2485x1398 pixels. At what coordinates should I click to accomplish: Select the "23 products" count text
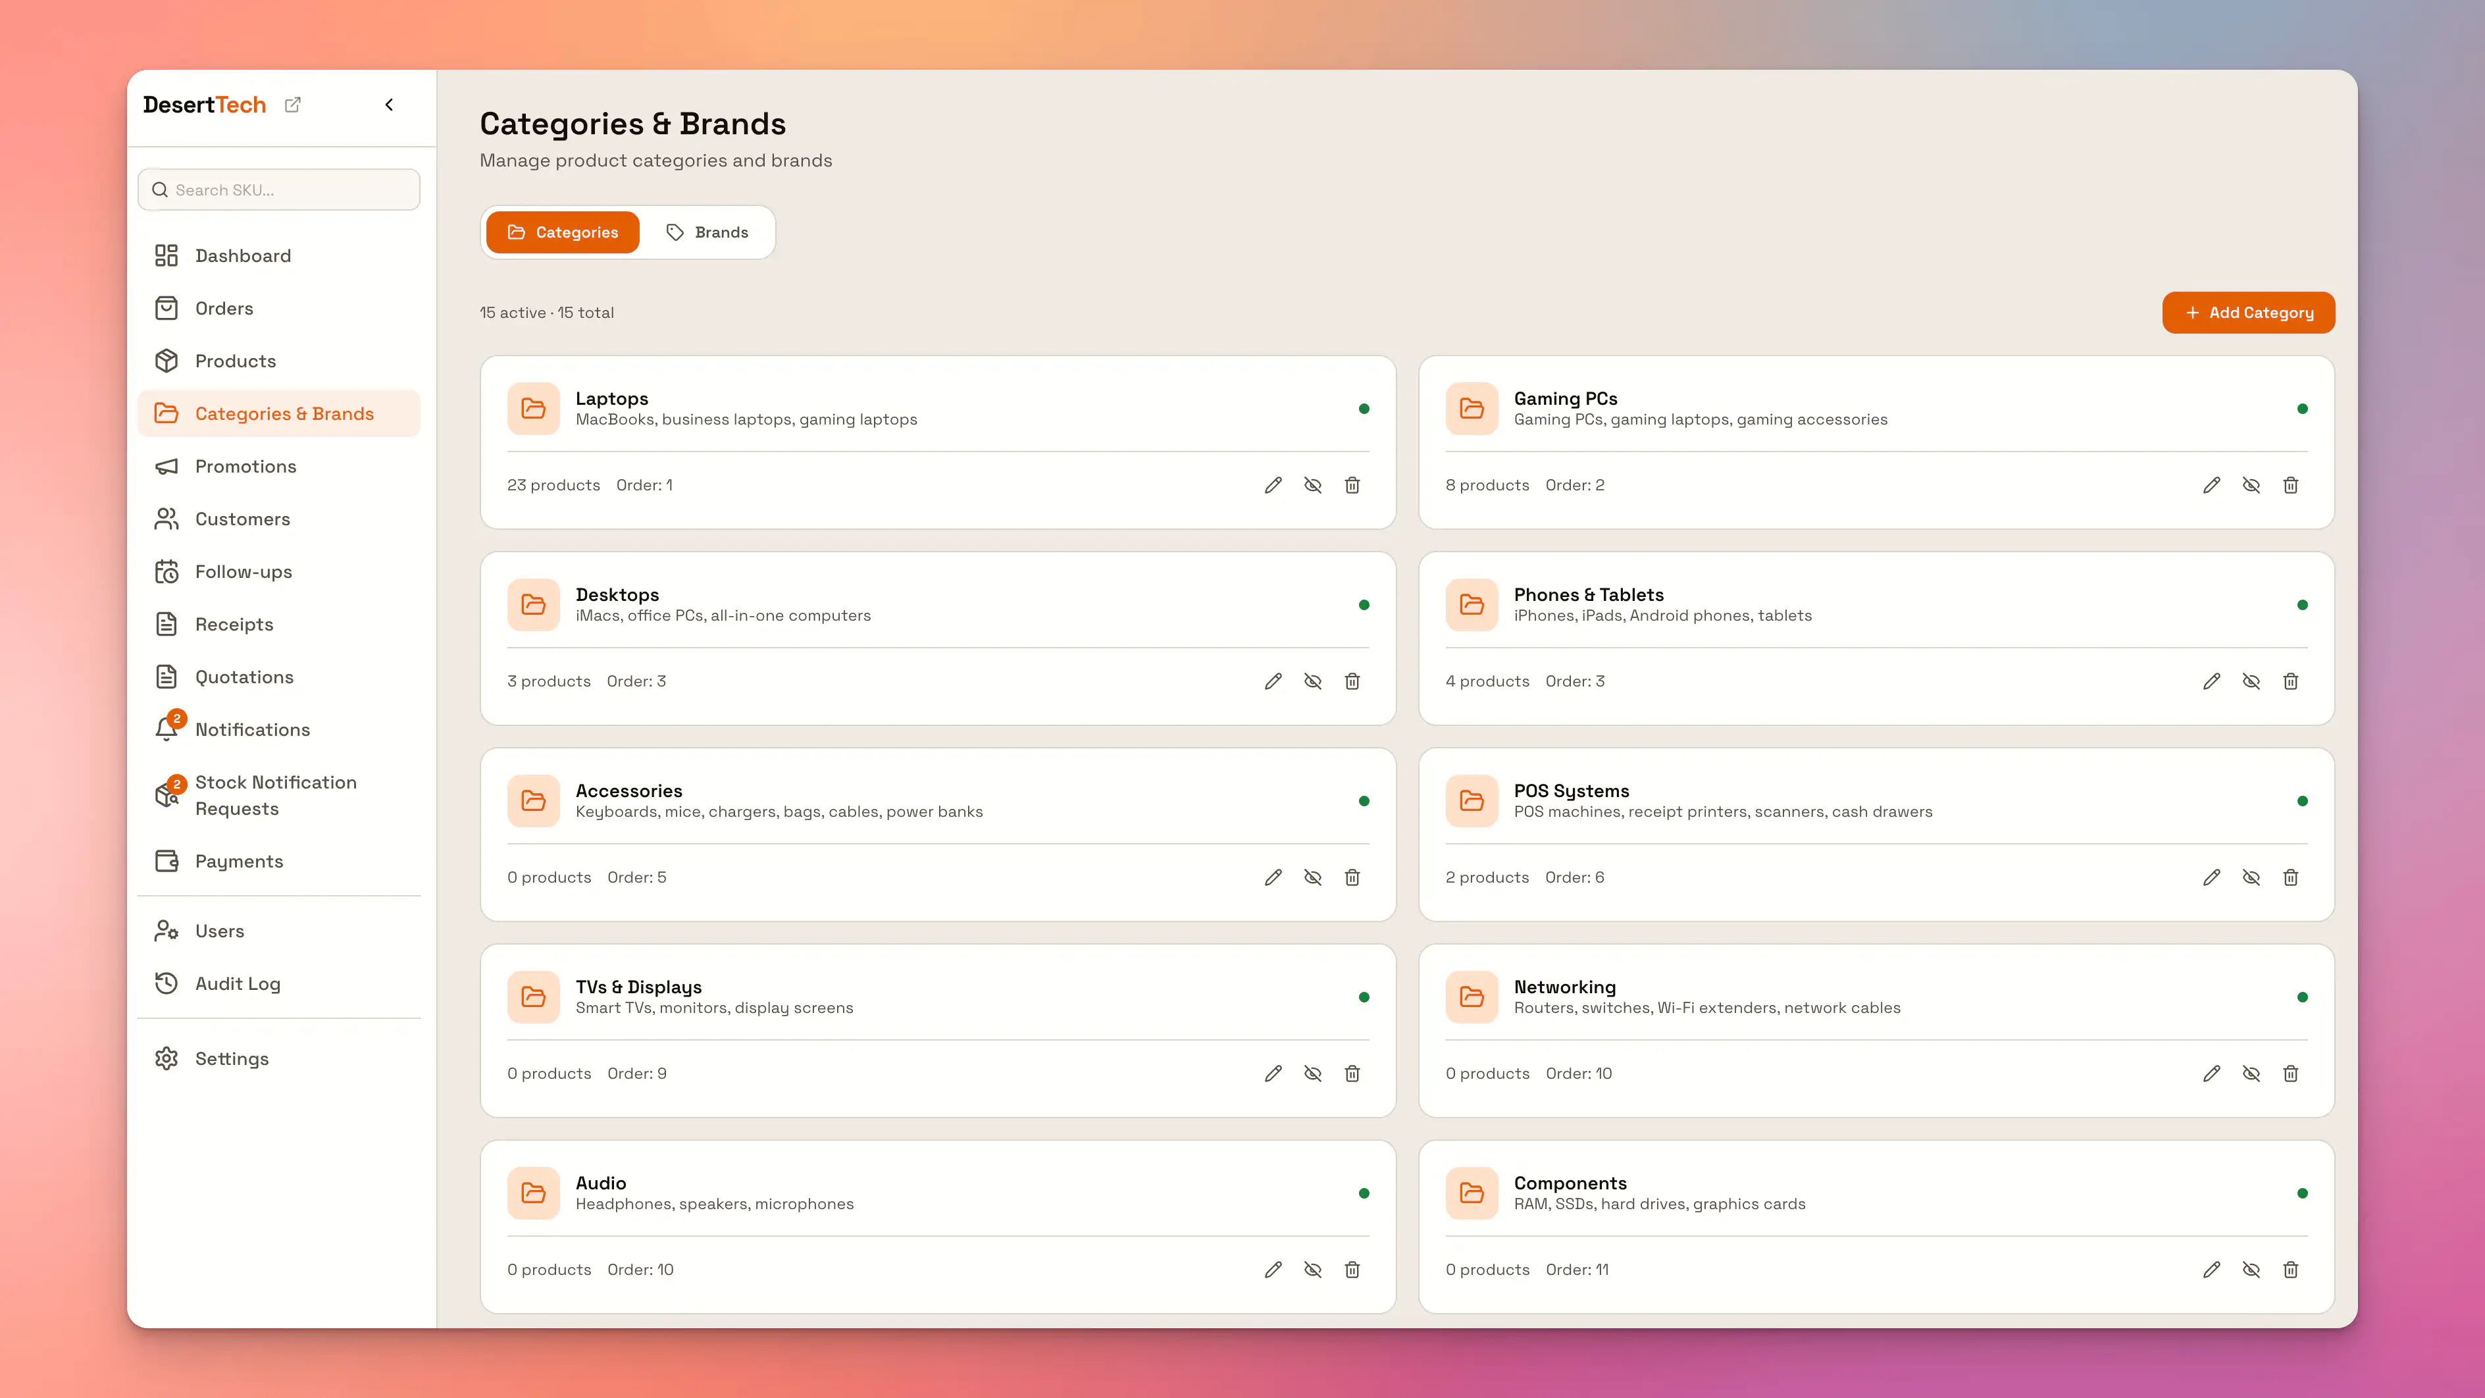click(x=553, y=485)
